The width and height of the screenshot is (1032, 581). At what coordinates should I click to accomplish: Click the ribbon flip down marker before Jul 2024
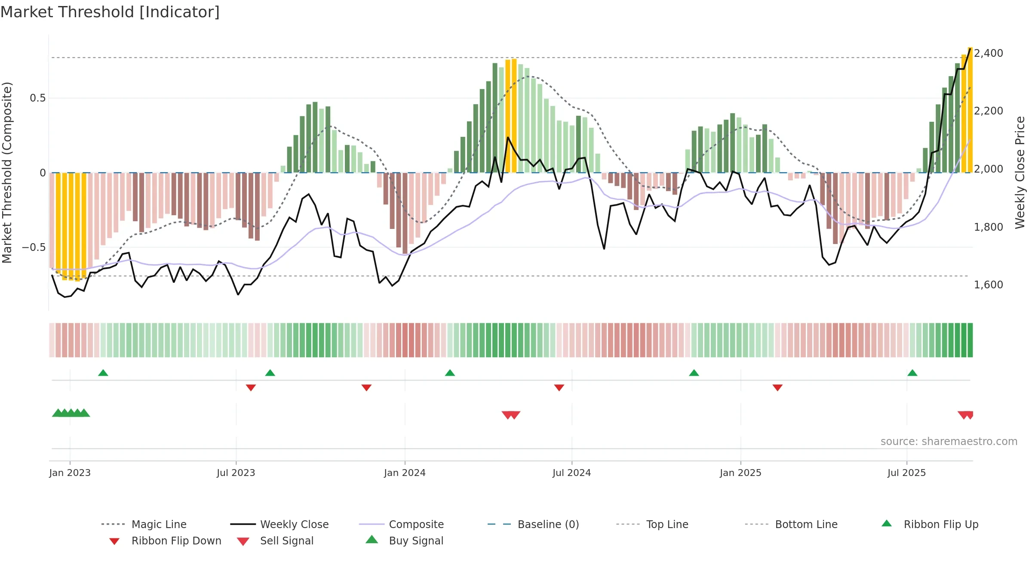click(x=559, y=388)
